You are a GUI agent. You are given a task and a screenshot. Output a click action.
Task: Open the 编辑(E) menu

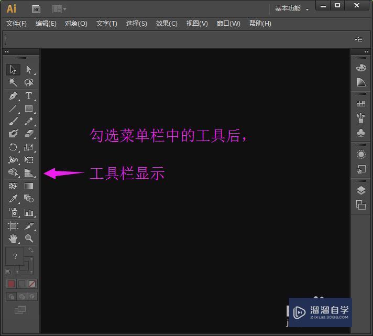pyautogui.click(x=46, y=23)
